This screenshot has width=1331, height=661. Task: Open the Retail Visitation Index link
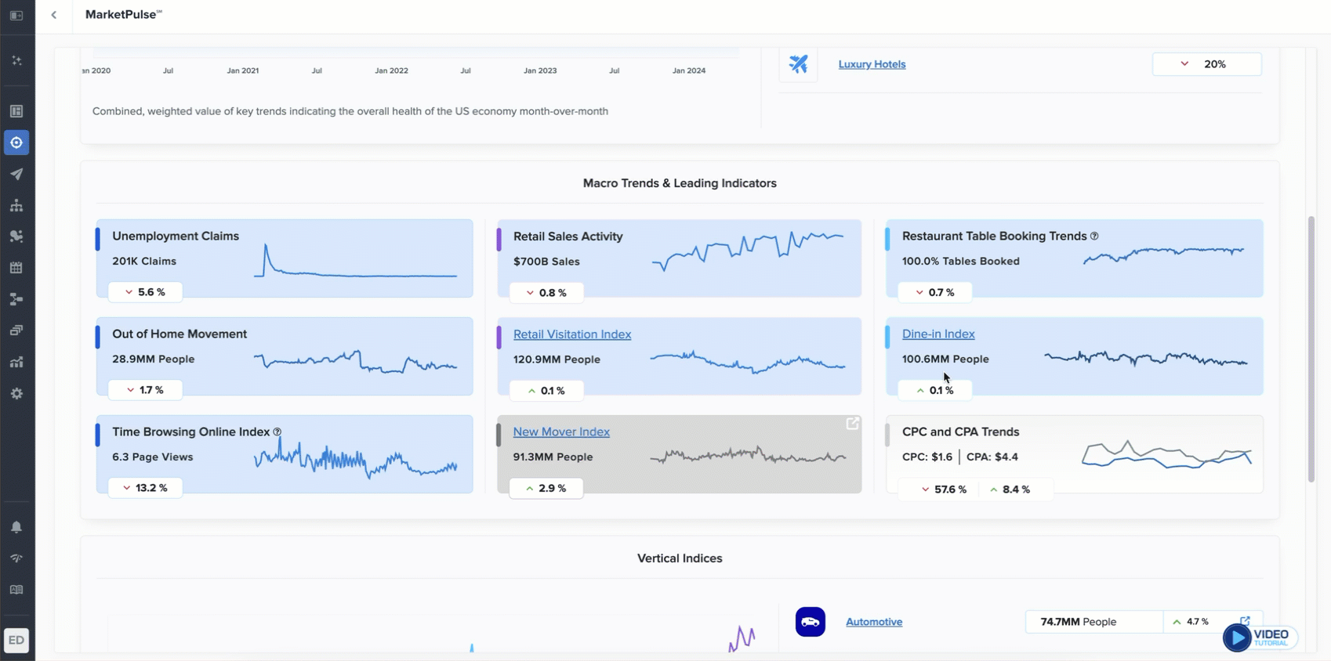click(571, 334)
